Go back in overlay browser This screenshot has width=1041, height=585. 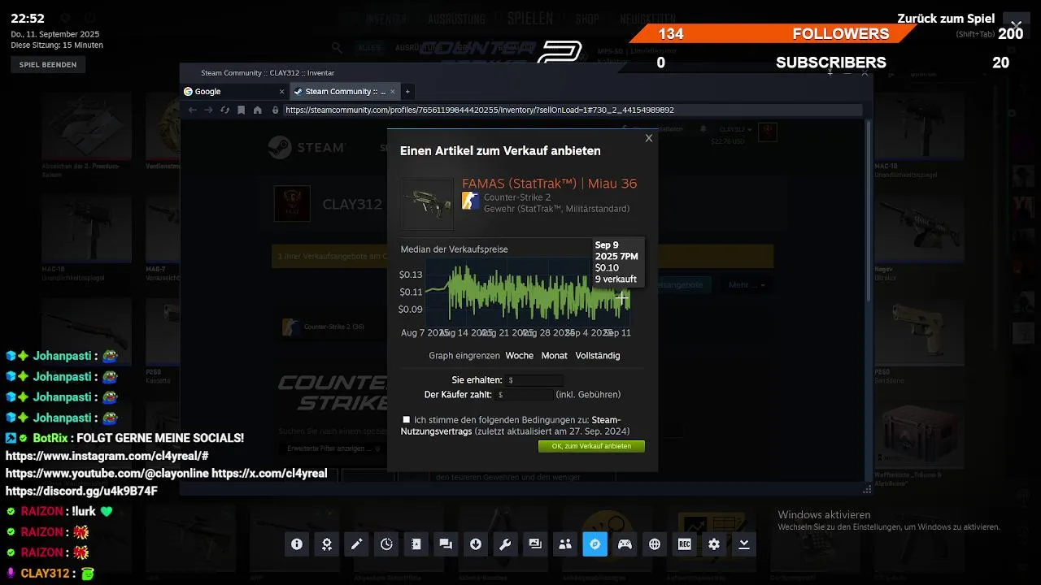192,110
